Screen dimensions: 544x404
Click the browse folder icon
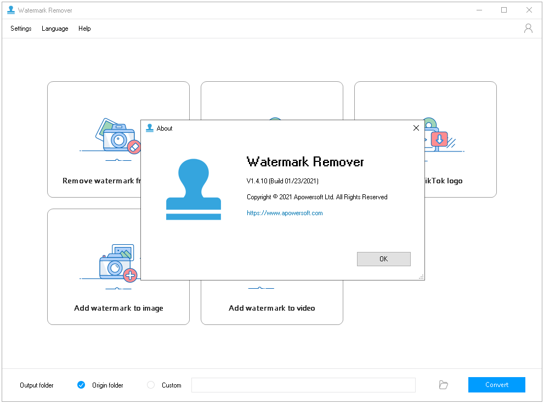tap(444, 385)
